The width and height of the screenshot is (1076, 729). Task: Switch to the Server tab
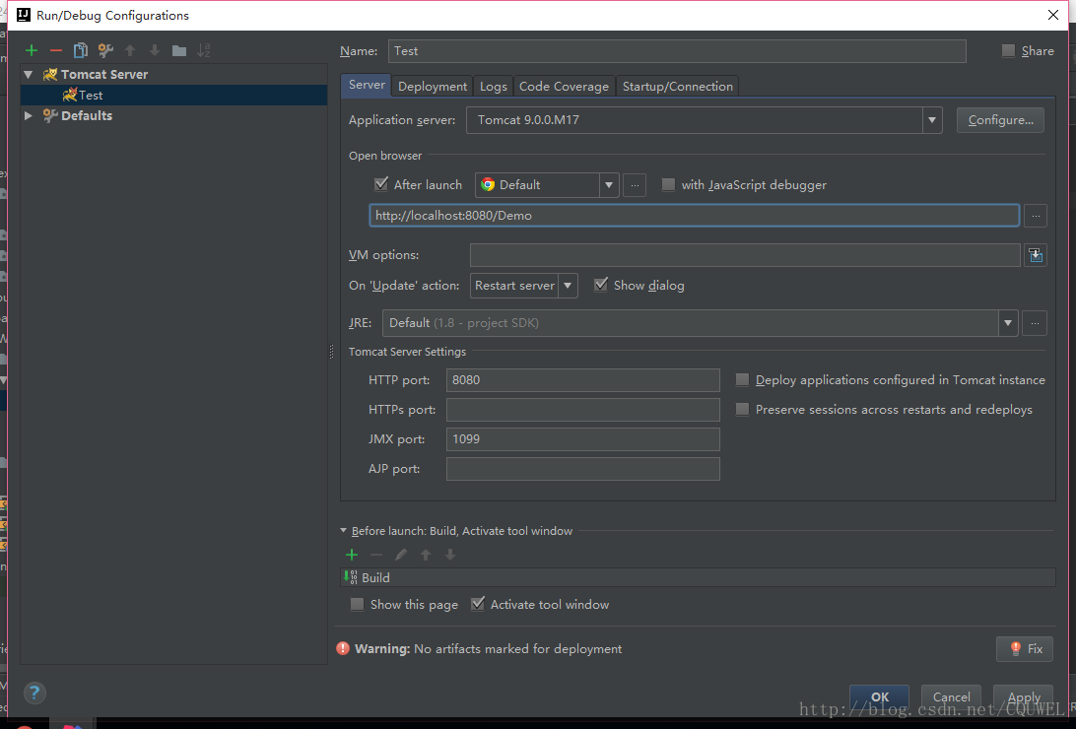pyautogui.click(x=367, y=85)
